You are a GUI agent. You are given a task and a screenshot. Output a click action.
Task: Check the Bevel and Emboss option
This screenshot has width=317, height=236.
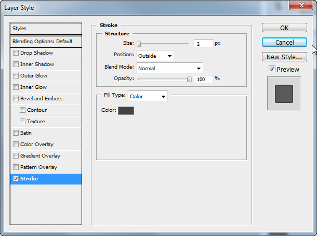(x=16, y=99)
